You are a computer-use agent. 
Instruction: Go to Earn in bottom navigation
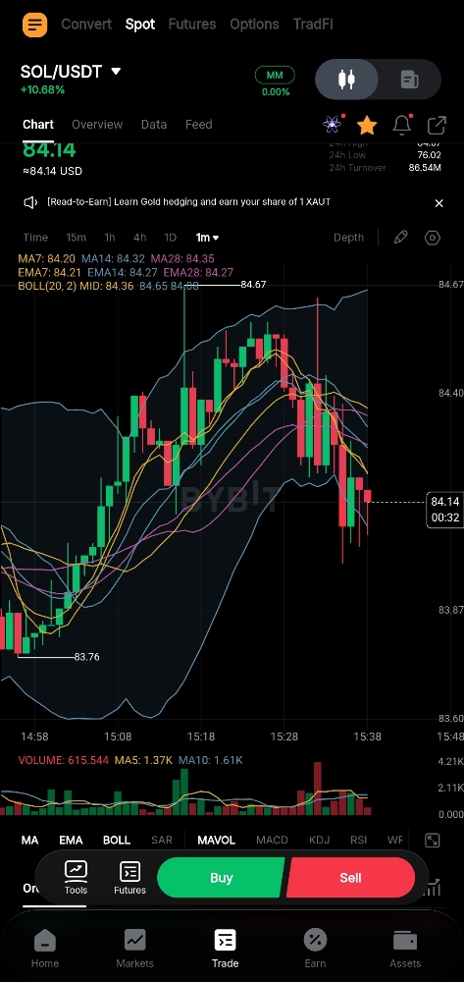[315, 949]
